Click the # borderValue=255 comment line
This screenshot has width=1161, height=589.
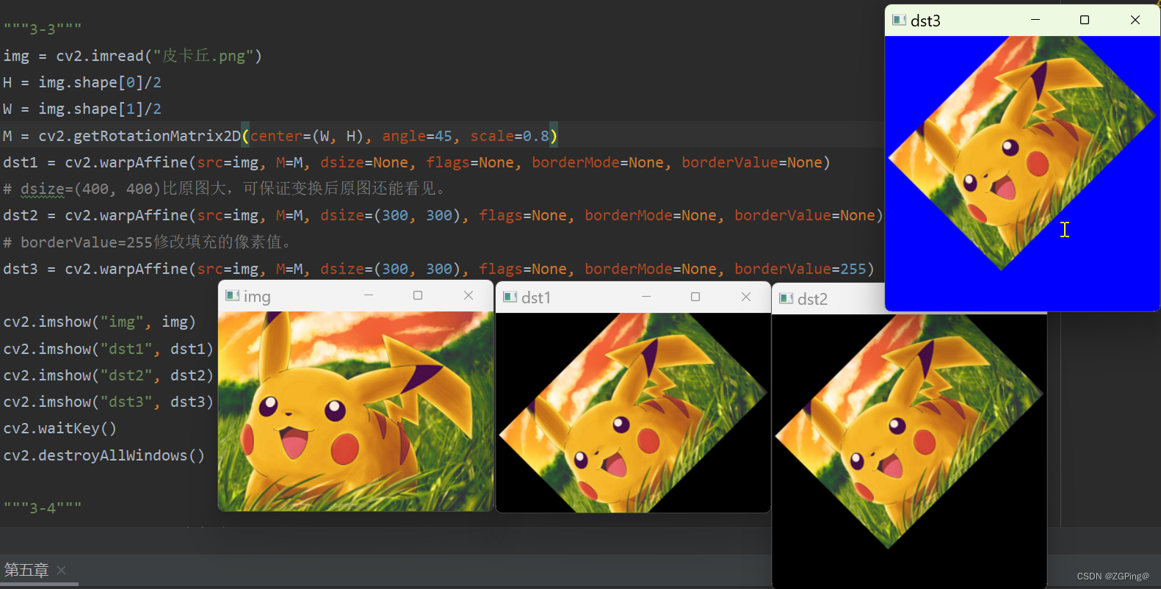click(x=148, y=242)
